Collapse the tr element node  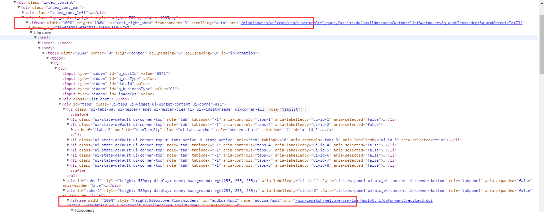point(52,63)
